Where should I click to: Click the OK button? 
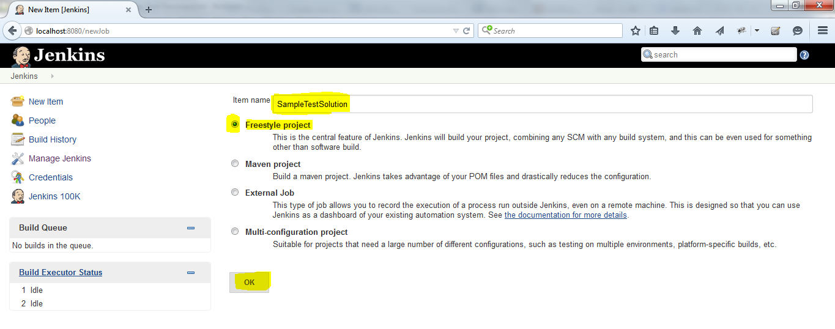click(x=249, y=283)
